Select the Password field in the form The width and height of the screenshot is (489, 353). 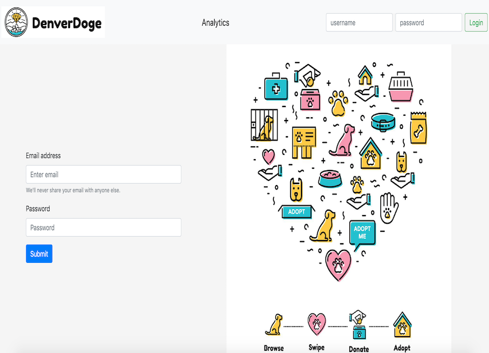tap(103, 228)
